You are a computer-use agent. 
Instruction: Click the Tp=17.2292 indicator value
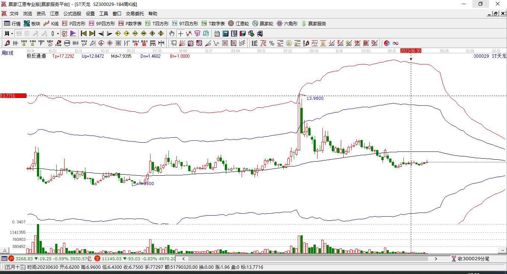click(x=63, y=56)
